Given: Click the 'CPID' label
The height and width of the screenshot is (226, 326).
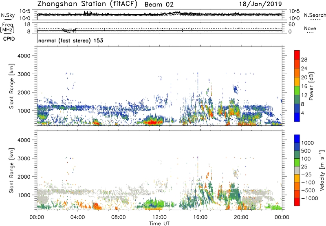Looking at the screenshot, I should pyautogui.click(x=9, y=39).
